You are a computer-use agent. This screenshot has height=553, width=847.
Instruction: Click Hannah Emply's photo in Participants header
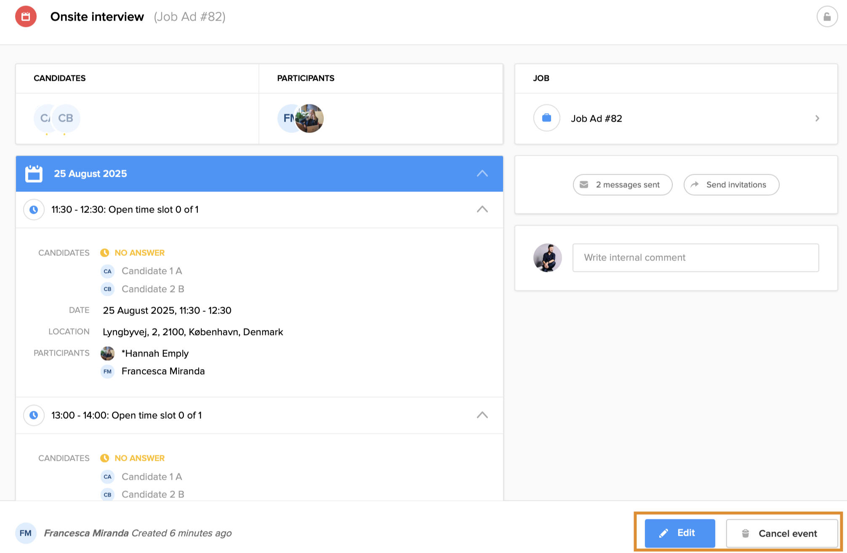[310, 118]
